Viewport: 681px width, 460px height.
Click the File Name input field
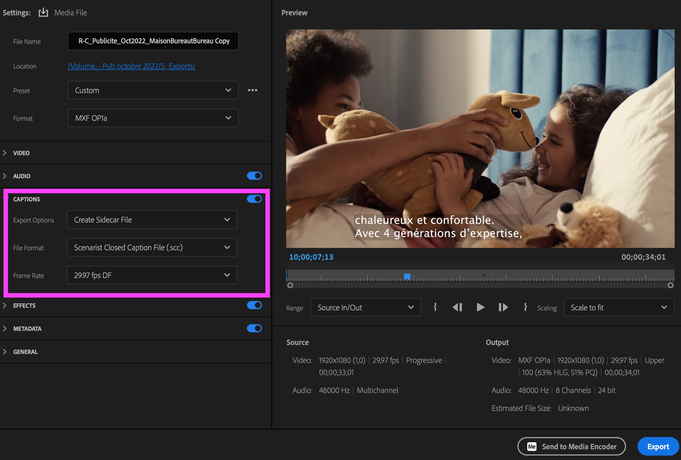tap(153, 41)
